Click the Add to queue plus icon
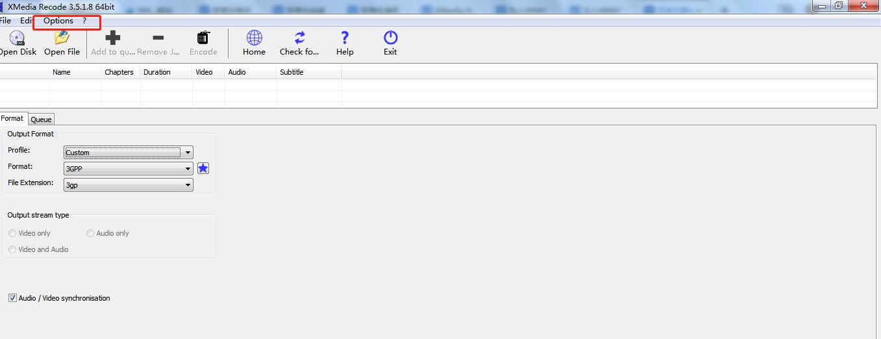 [113, 38]
